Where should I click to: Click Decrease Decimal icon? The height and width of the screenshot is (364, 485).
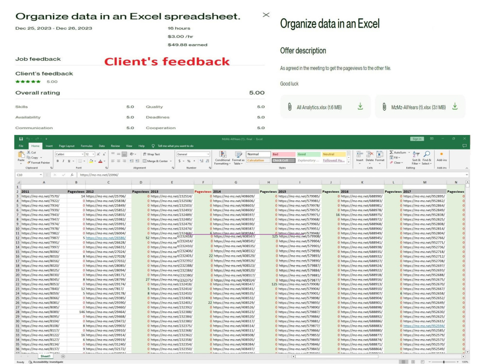coord(207,161)
